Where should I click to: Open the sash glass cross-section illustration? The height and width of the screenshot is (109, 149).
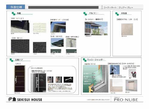click(96, 79)
